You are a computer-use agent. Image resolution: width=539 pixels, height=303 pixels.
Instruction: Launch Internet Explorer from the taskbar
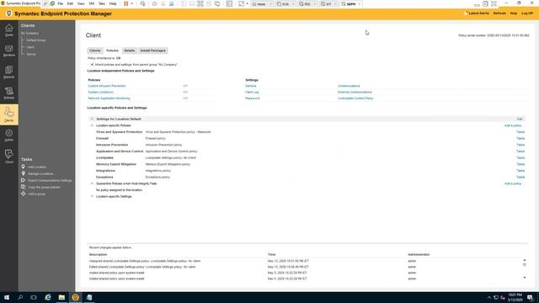pos(48,297)
